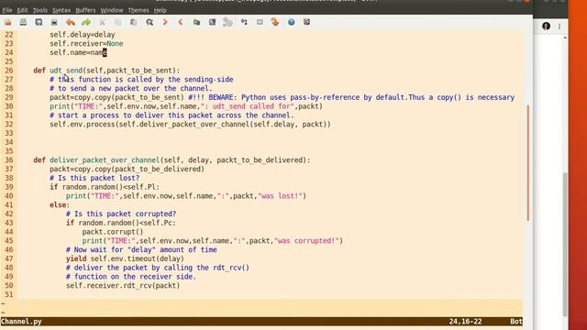Click the else: keyword on line 41
Screen dimensions: 587x330
(60, 205)
